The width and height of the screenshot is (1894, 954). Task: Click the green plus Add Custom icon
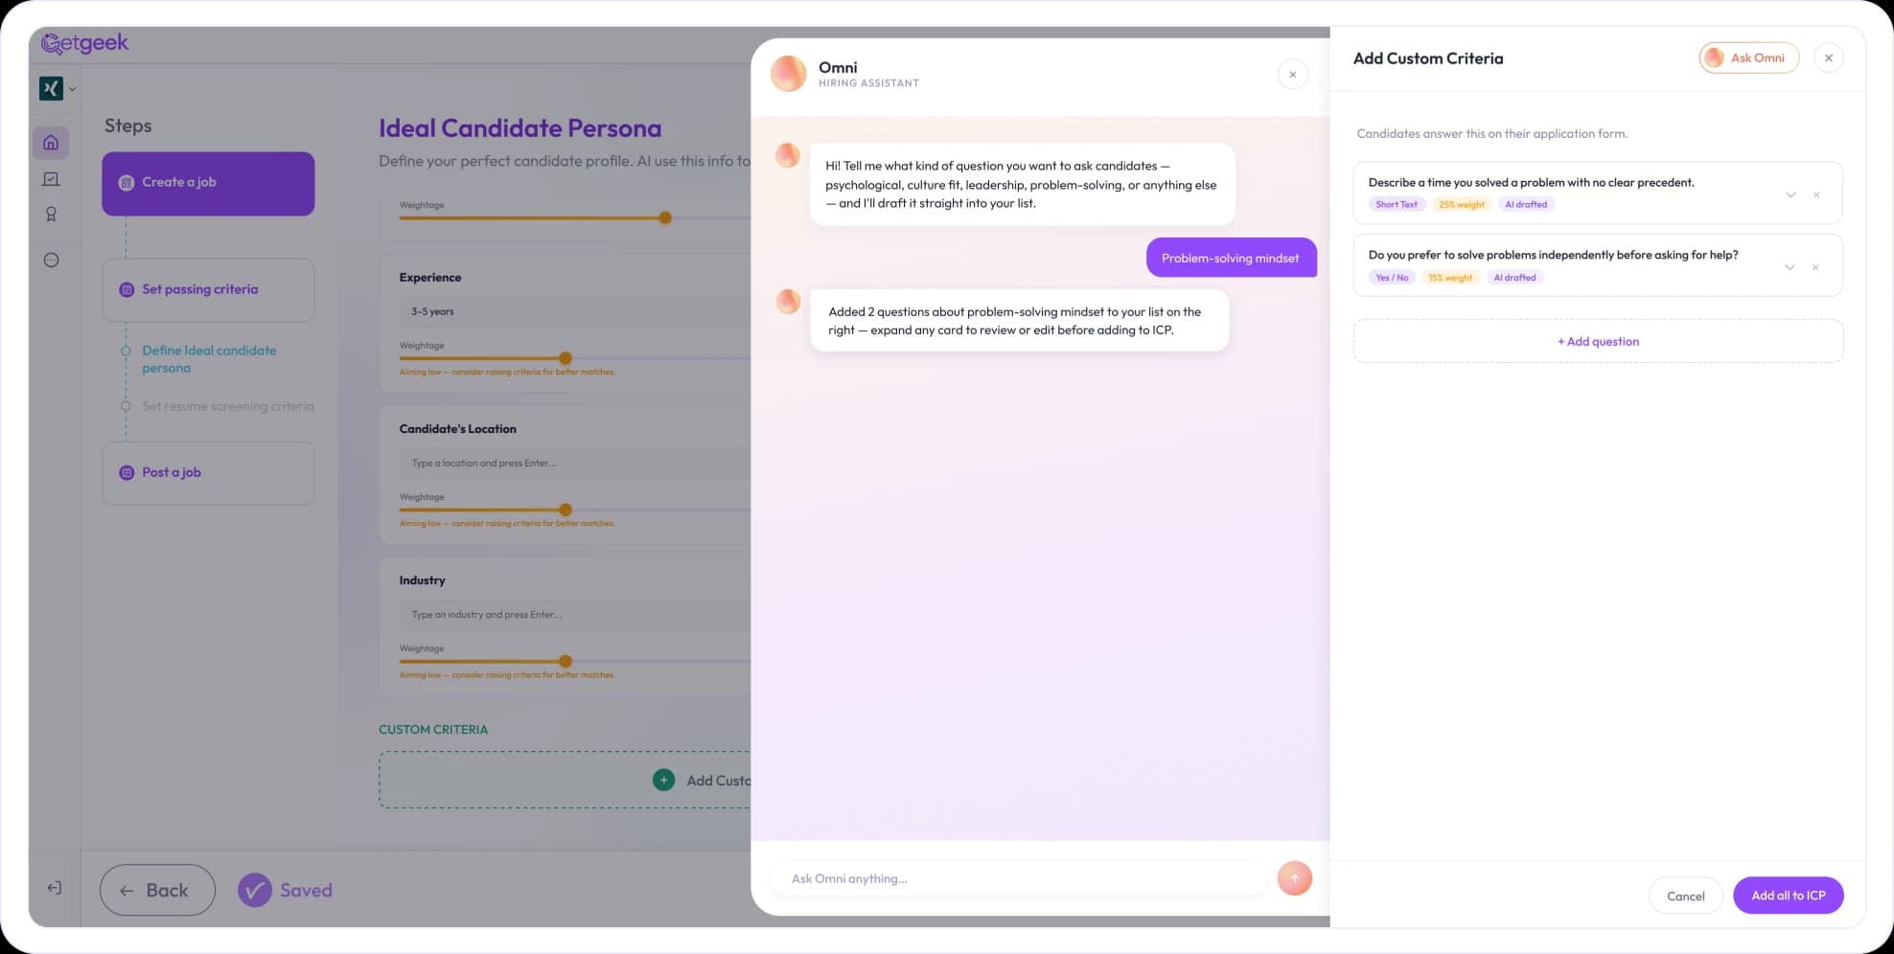(663, 780)
